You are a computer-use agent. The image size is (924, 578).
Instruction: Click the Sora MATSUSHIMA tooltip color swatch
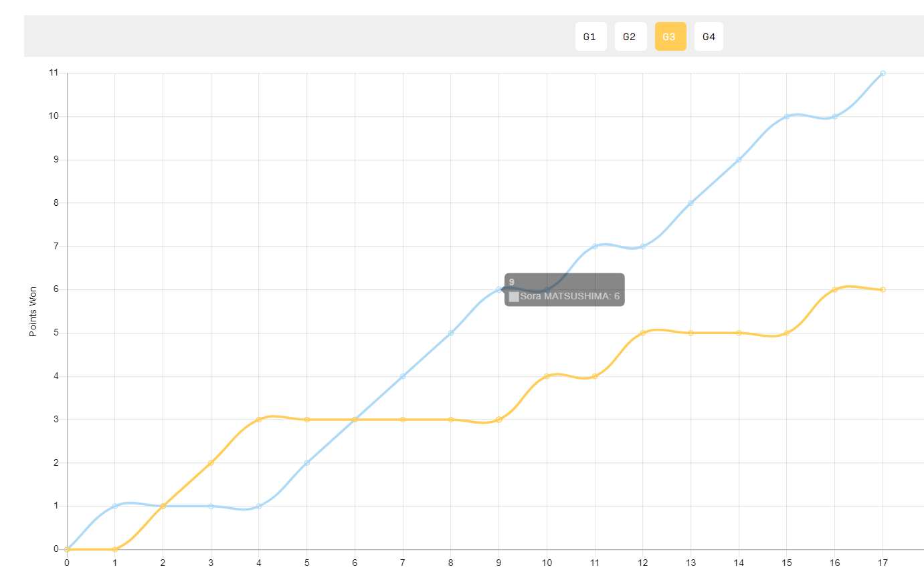[514, 296]
